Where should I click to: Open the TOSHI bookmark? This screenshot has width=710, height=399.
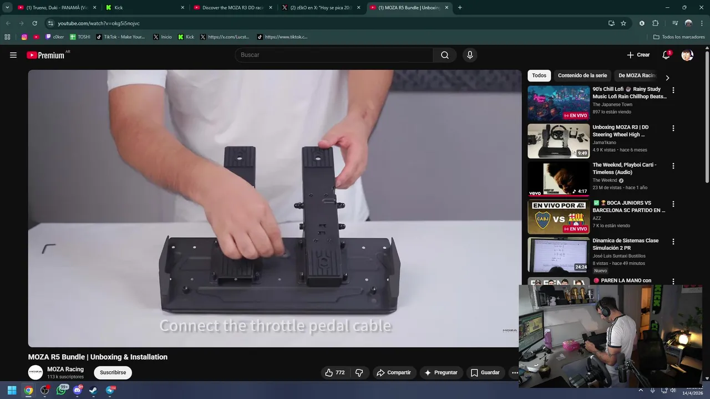click(80, 37)
